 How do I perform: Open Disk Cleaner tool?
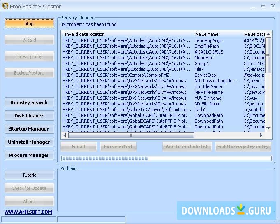click(x=29, y=116)
